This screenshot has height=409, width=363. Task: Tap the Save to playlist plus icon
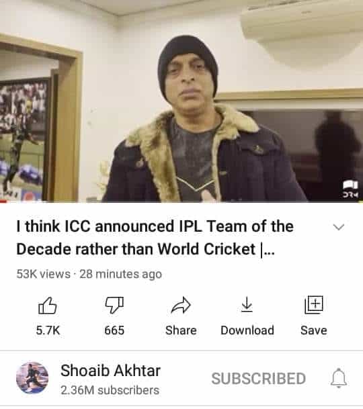(314, 305)
